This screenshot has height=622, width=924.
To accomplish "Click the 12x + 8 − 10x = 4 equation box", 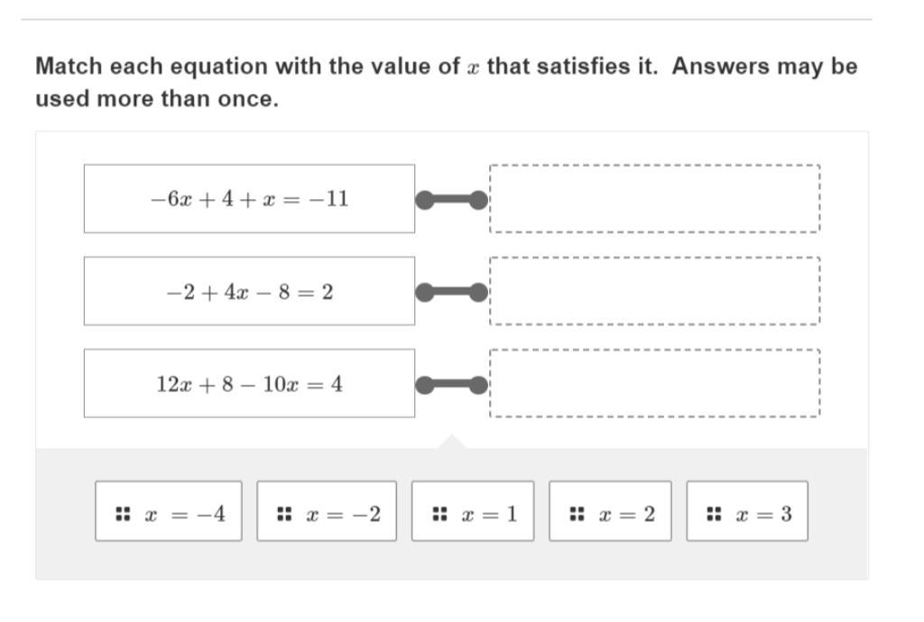I will pyautogui.click(x=249, y=383).
